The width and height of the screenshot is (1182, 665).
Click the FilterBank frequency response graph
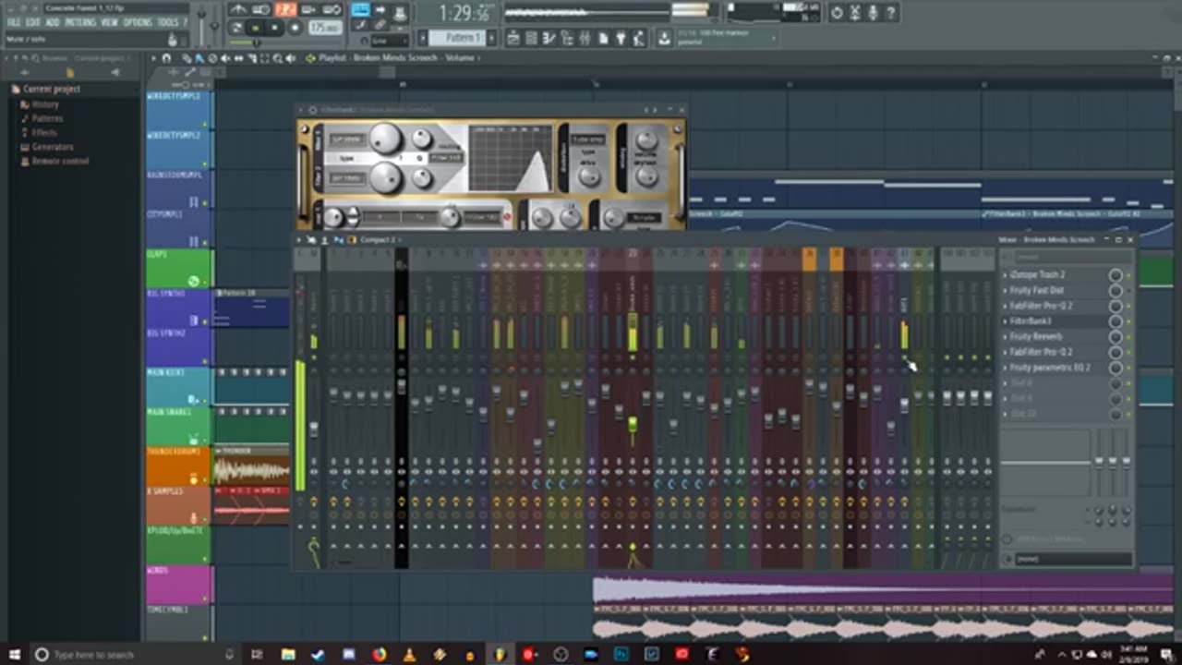click(511, 158)
